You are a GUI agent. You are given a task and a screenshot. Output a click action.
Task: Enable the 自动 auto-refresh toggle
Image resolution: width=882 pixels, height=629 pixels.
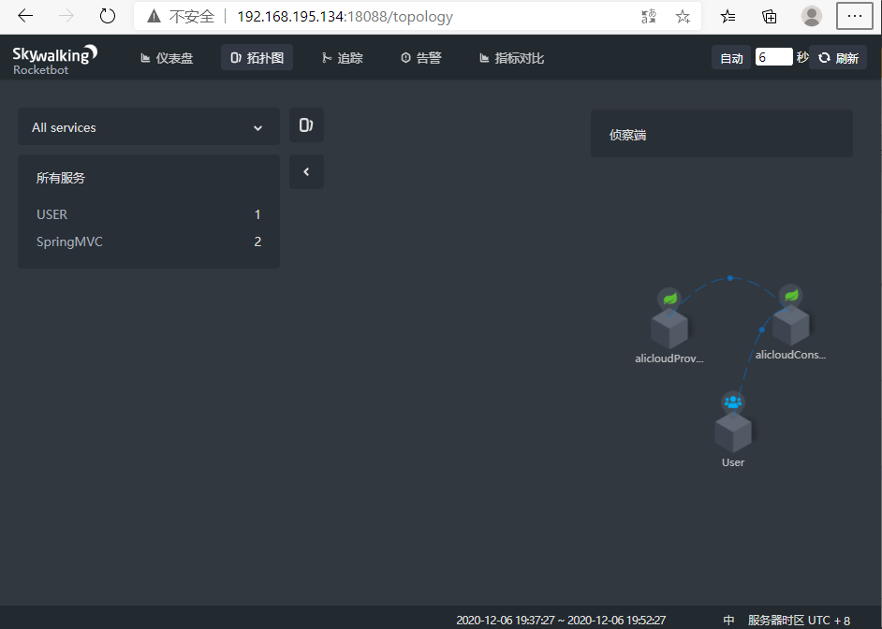pos(731,57)
